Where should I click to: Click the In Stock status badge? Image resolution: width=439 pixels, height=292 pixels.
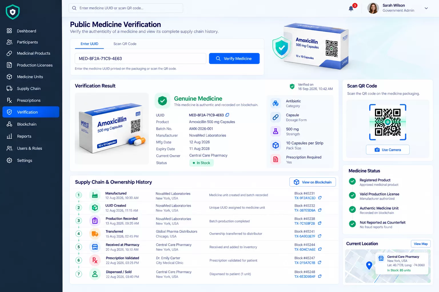tap(201, 163)
